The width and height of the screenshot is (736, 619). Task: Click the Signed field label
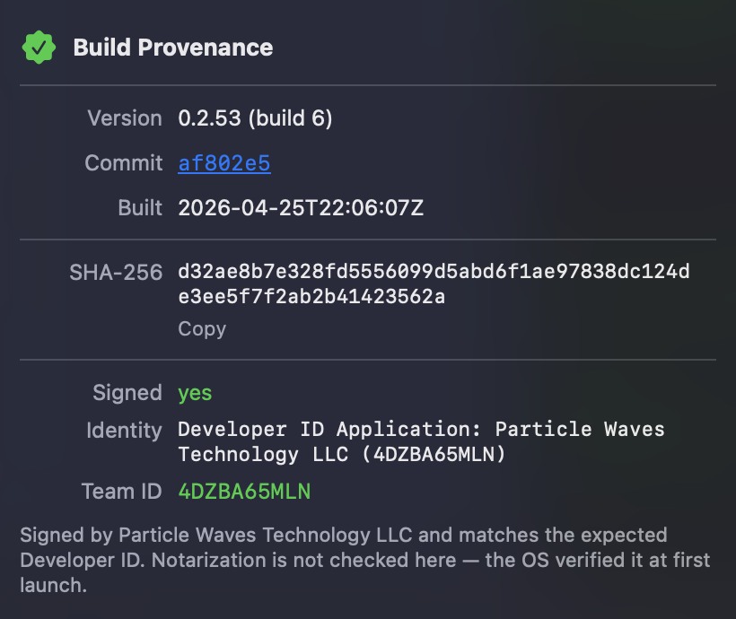point(127,393)
